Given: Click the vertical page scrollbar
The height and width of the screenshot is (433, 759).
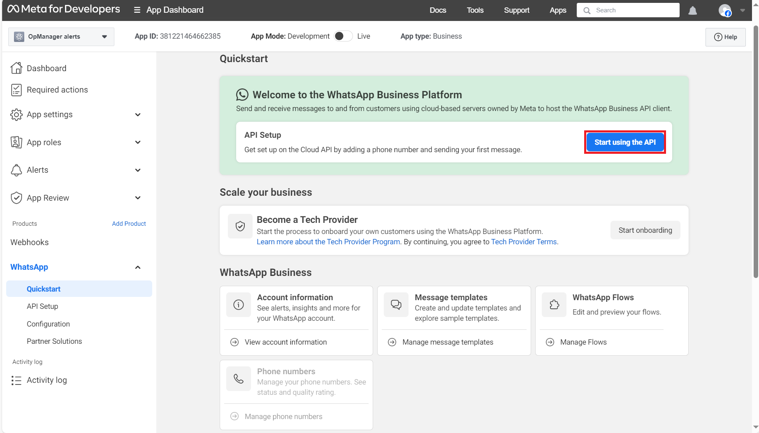Looking at the screenshot, I should pyautogui.click(x=755, y=152).
